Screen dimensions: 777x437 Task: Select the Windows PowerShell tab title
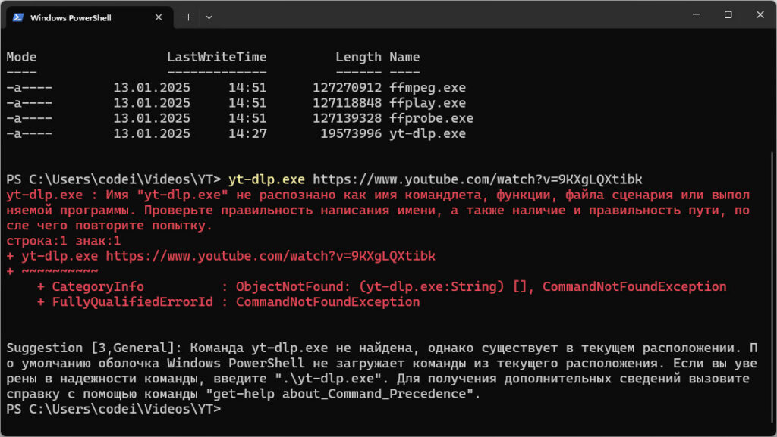[71, 17]
